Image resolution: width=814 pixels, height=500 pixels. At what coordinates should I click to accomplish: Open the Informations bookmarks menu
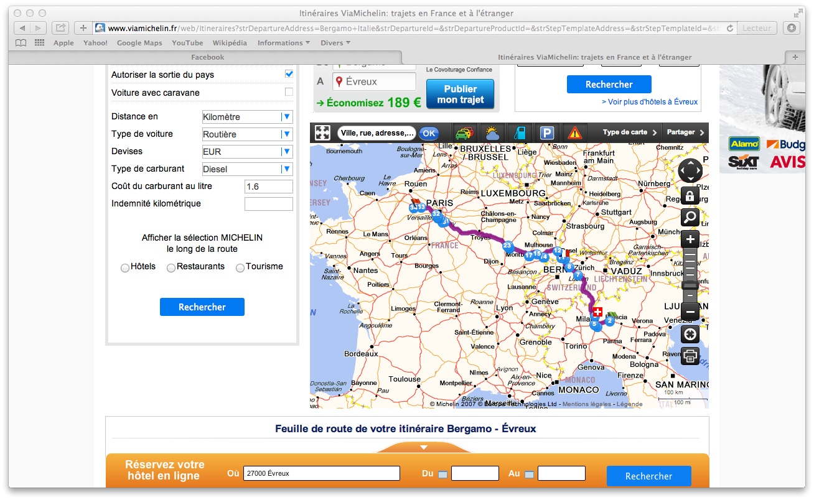284,43
